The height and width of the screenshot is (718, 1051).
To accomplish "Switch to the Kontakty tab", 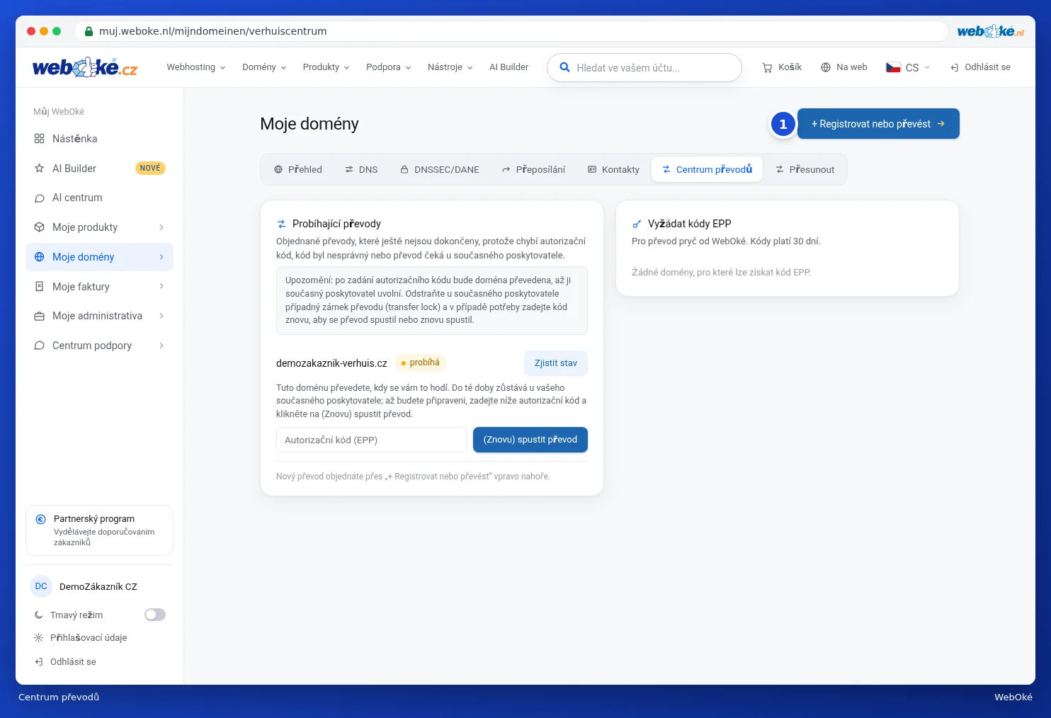I will coord(613,169).
